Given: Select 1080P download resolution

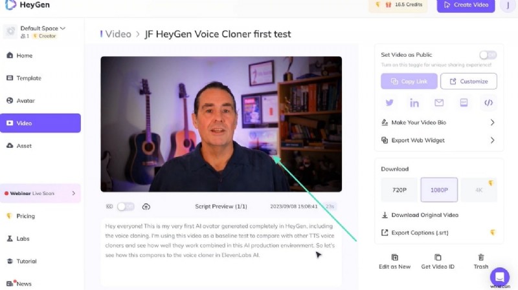Looking at the screenshot, I should coord(439,190).
